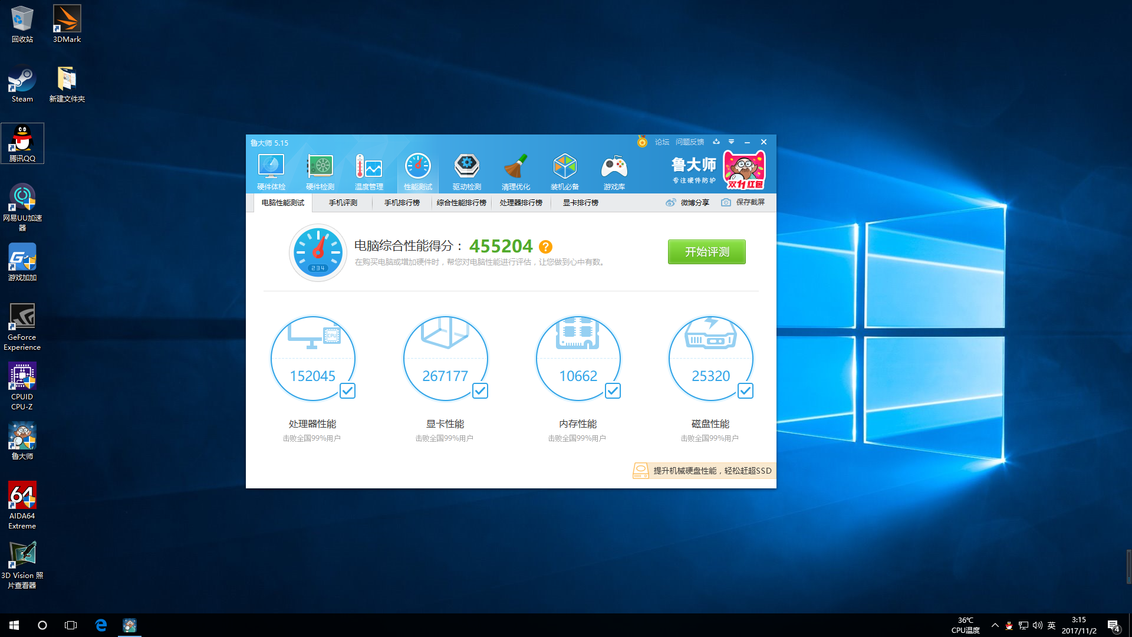Click the gold medal icon in title bar
This screenshot has height=637, width=1132.
click(642, 142)
